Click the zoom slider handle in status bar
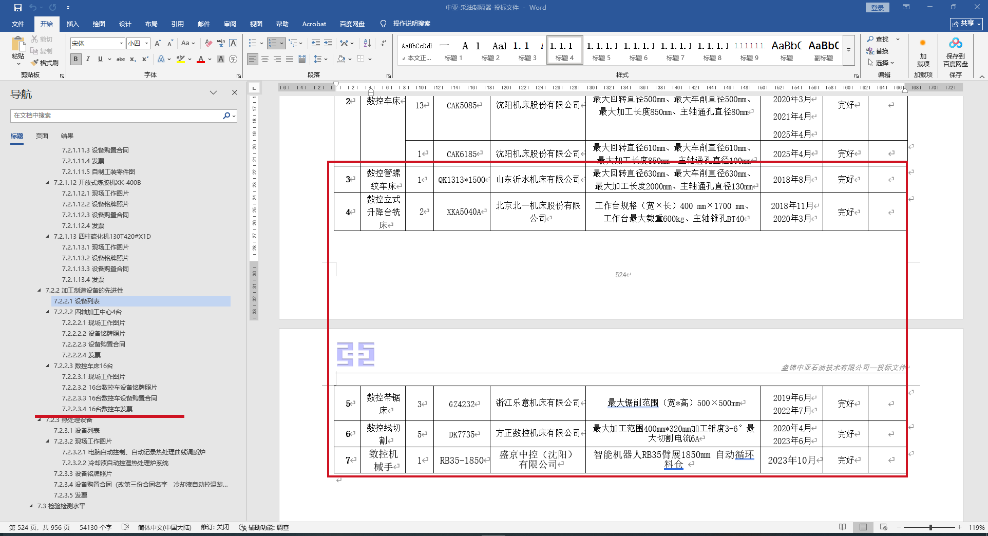 point(930,527)
